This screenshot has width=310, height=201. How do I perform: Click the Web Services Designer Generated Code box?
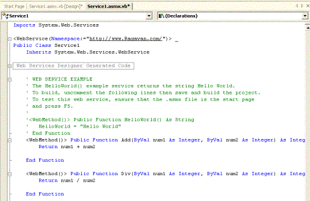pyautogui.click(x=73, y=66)
